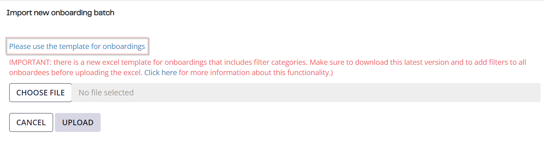
Task: Click the red IMPORTANT warning text
Action: point(268,68)
